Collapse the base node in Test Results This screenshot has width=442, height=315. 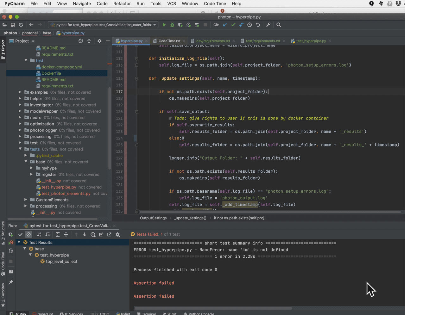[x=24, y=249]
